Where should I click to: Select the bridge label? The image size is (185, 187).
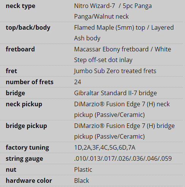point(15,93)
